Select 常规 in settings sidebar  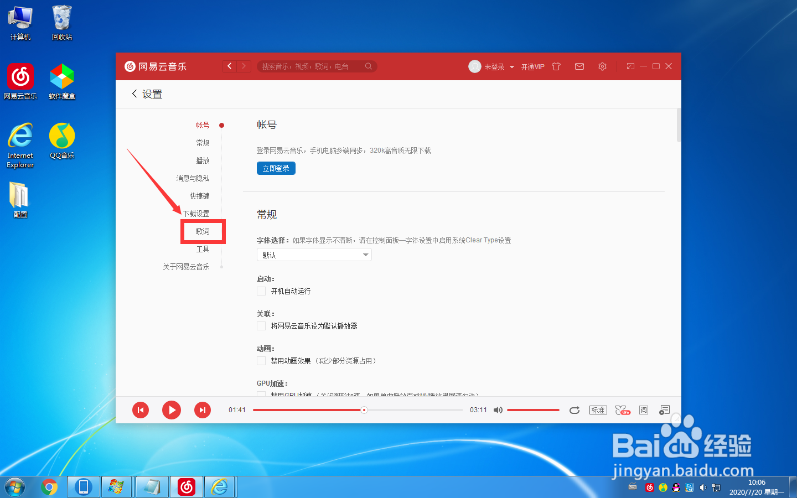tap(203, 143)
